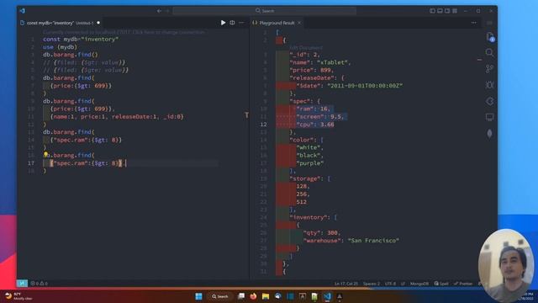Viewport: 538px width, 303px height.
Task: Toggle the secondary side bar layout button
Action: 447,11
